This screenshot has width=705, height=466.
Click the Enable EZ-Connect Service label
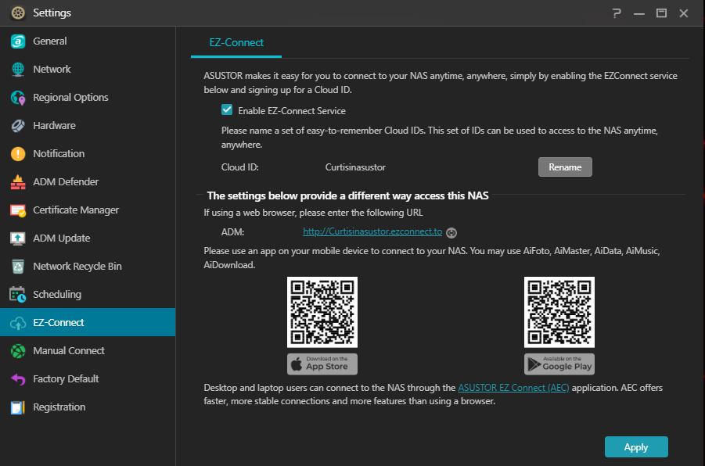[x=292, y=111]
